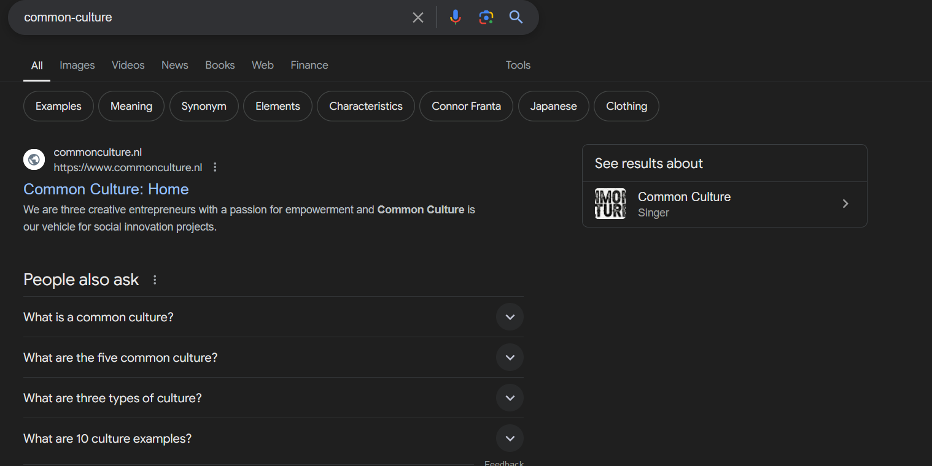
Task: Switch to the Finance tab
Action: (309, 65)
